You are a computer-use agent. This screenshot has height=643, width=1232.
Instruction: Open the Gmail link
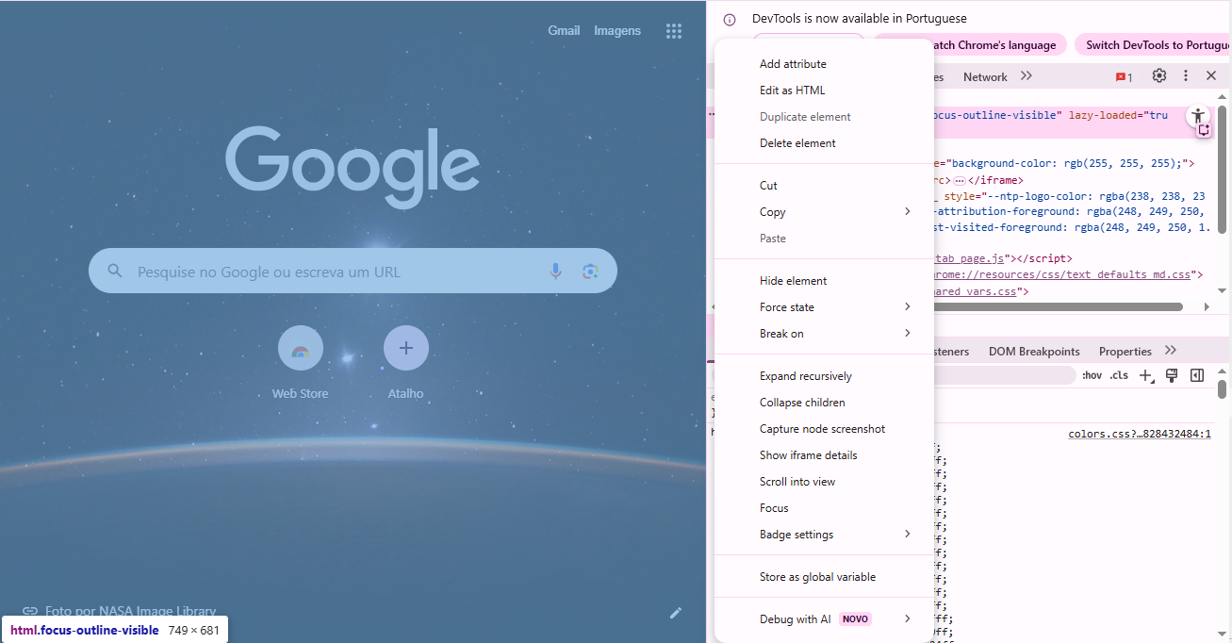(x=564, y=30)
